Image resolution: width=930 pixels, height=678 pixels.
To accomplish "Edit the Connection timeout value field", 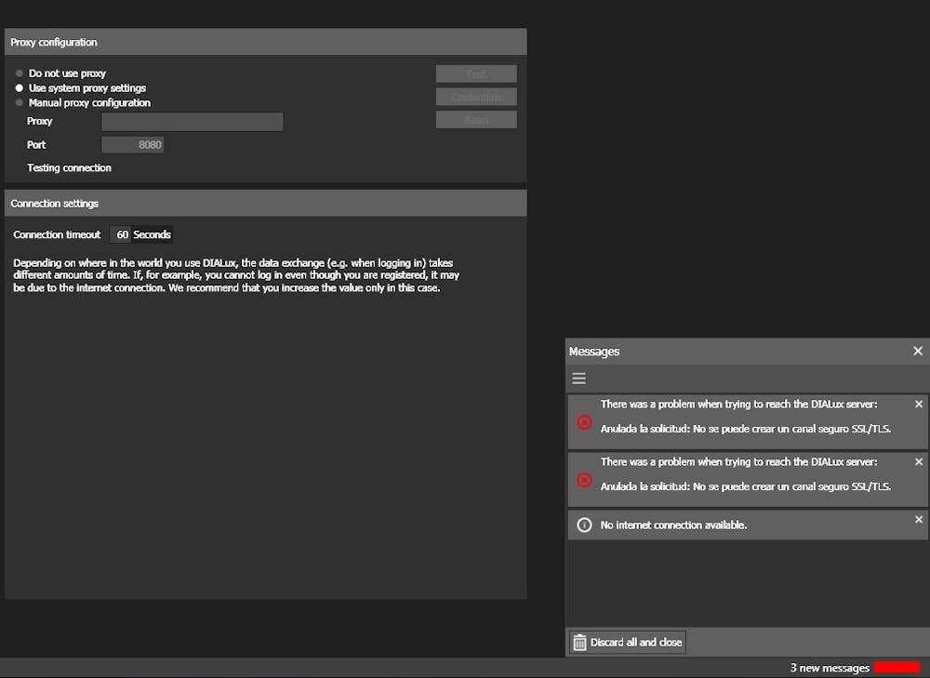I will (121, 234).
